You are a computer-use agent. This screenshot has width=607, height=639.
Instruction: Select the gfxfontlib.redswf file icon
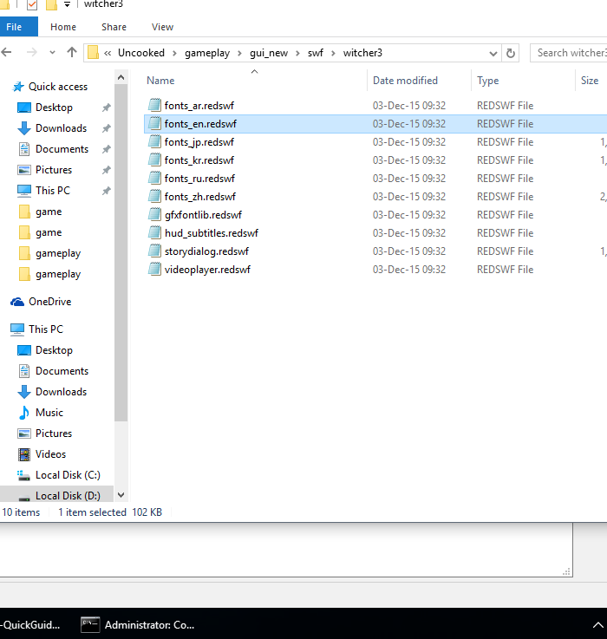point(154,214)
